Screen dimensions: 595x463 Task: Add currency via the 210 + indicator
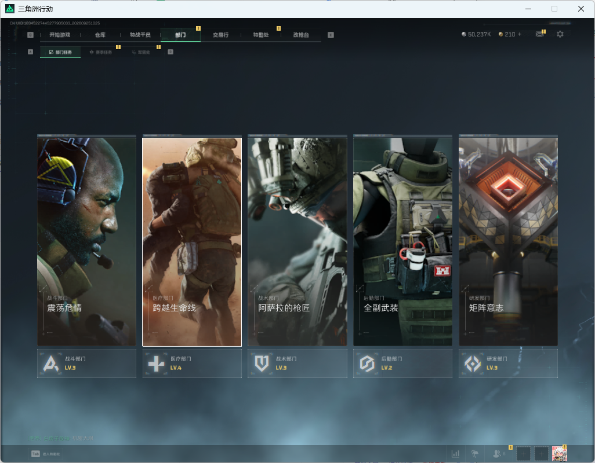[x=510, y=34]
